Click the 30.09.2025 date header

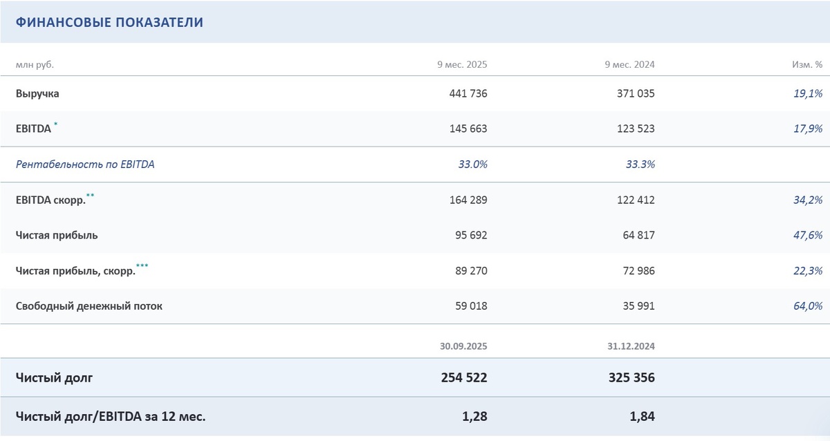click(463, 346)
